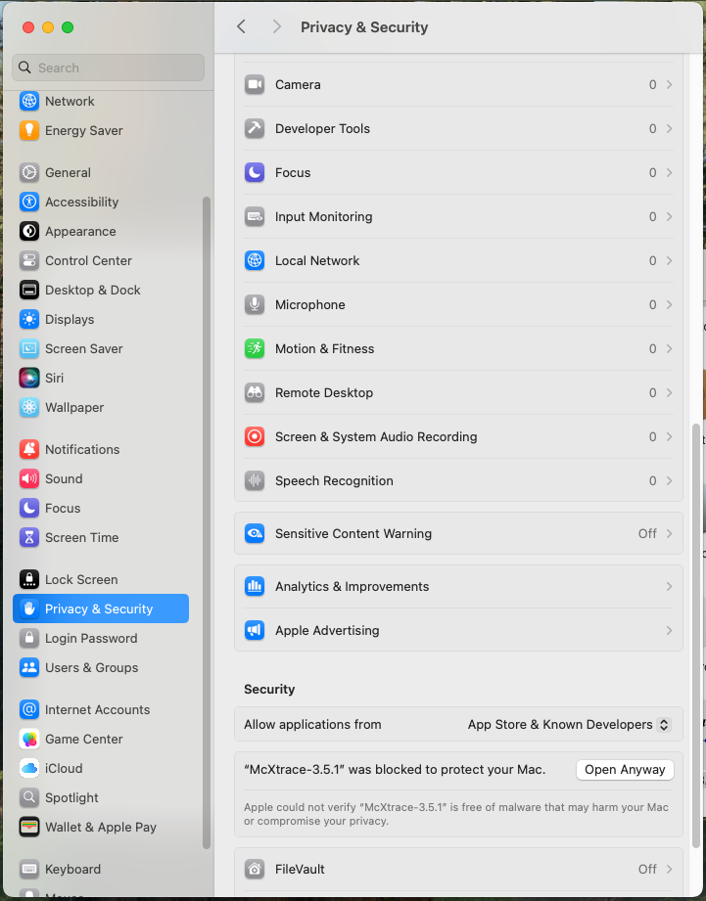Go to Users & Groups settings
The width and height of the screenshot is (706, 901).
tap(91, 668)
